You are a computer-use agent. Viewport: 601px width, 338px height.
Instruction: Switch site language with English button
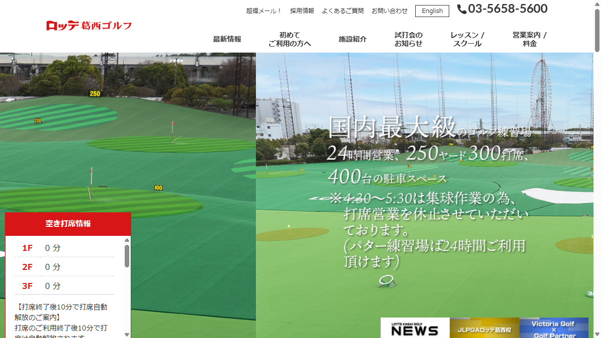coord(432,11)
